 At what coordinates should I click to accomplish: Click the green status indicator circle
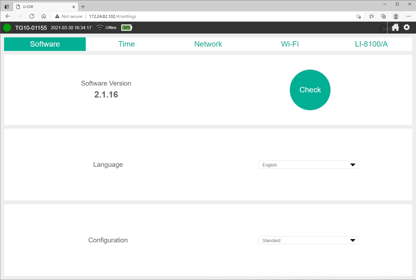[7, 28]
